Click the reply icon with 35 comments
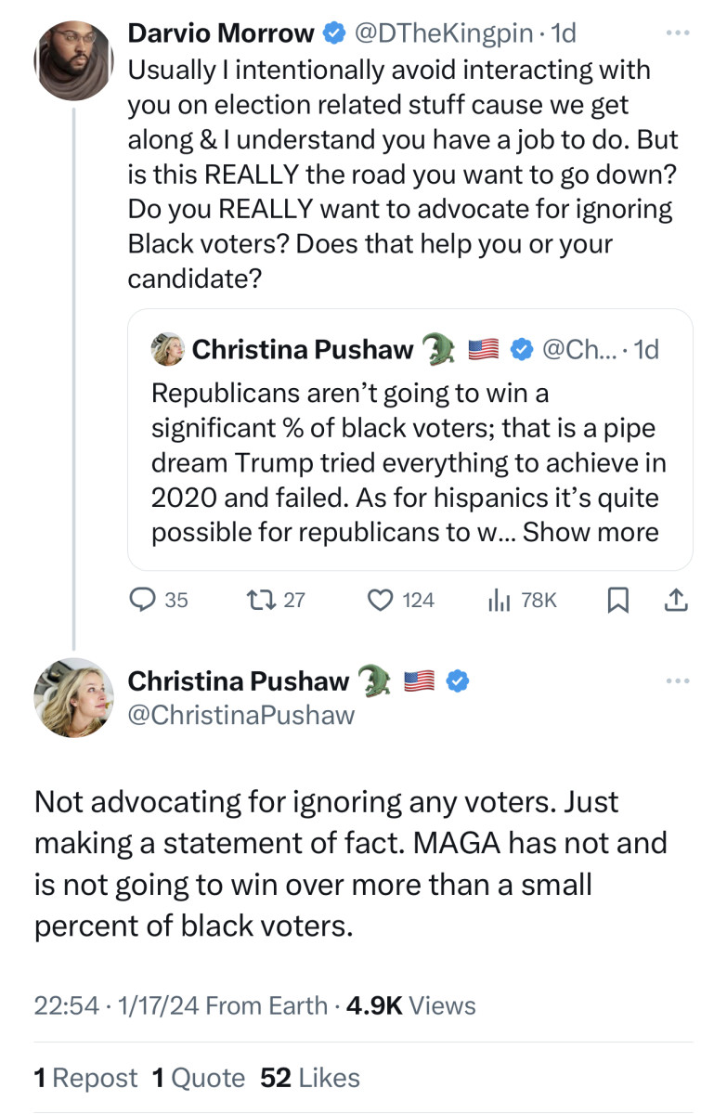The height and width of the screenshot is (1114, 727). 142,601
